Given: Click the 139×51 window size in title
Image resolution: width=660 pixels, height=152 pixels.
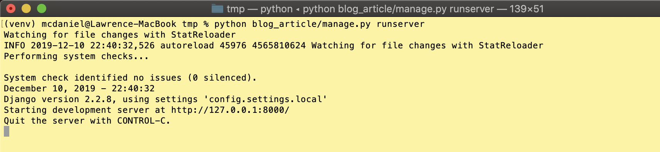Looking at the screenshot, I should [527, 9].
